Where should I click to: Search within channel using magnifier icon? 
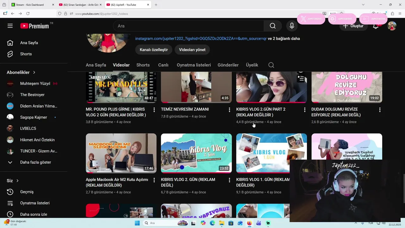pyautogui.click(x=271, y=65)
